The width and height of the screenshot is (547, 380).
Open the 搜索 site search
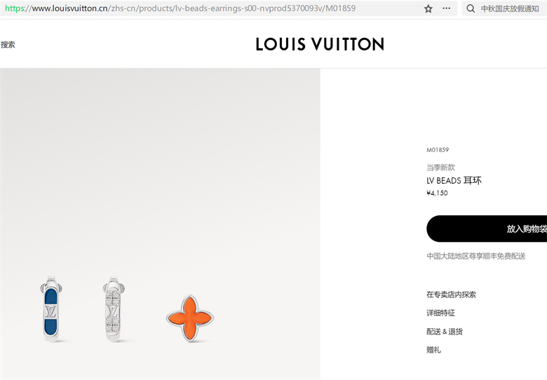8,45
